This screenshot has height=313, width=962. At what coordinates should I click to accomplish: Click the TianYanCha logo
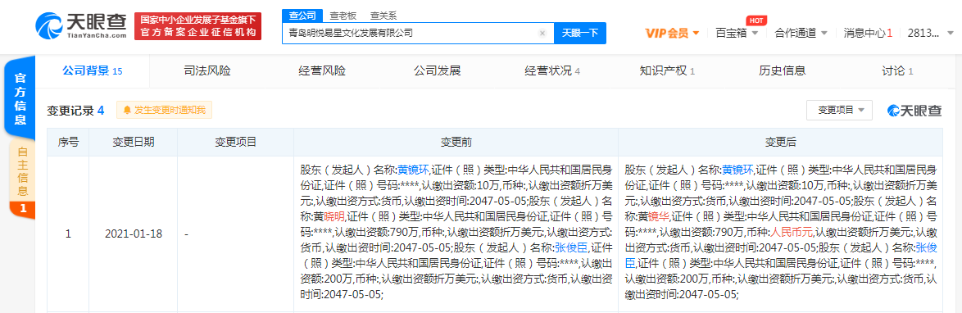click(x=82, y=25)
